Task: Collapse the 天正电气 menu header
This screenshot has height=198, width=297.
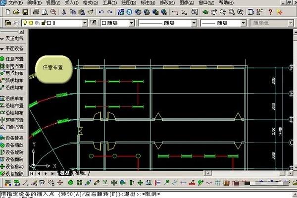Action: point(12,39)
